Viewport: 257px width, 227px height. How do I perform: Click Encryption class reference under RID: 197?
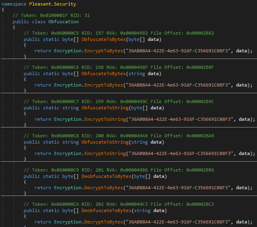pyautogui.click(x=68, y=51)
